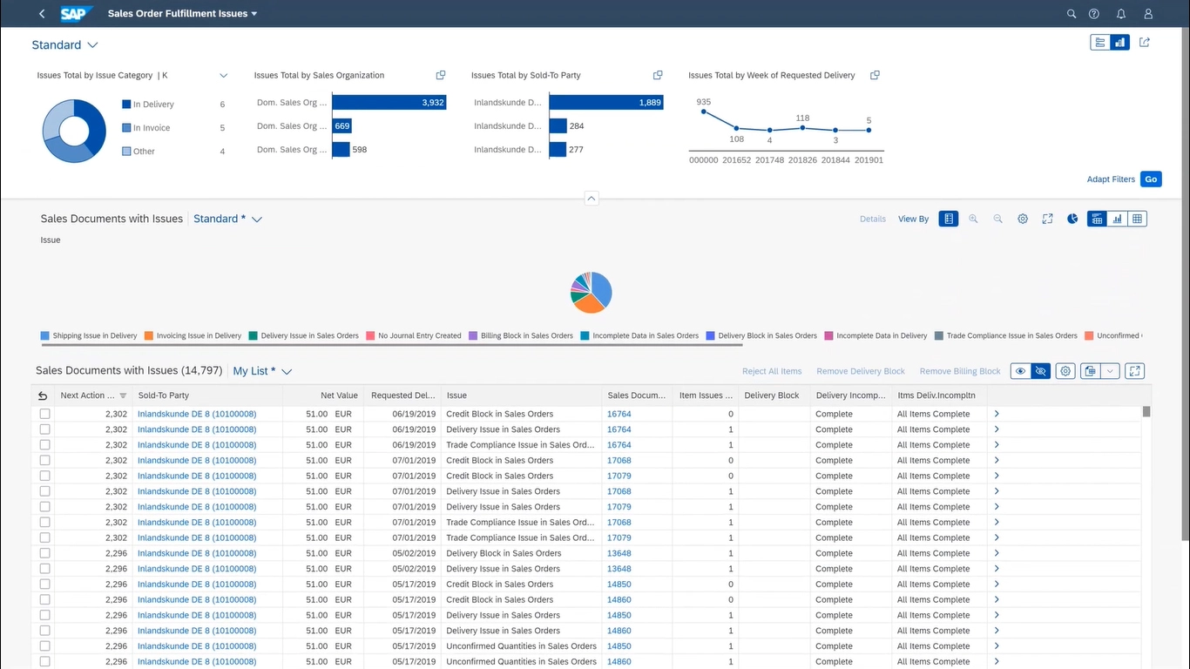Toggle the crossed-out eye hide view button

[1040, 371]
